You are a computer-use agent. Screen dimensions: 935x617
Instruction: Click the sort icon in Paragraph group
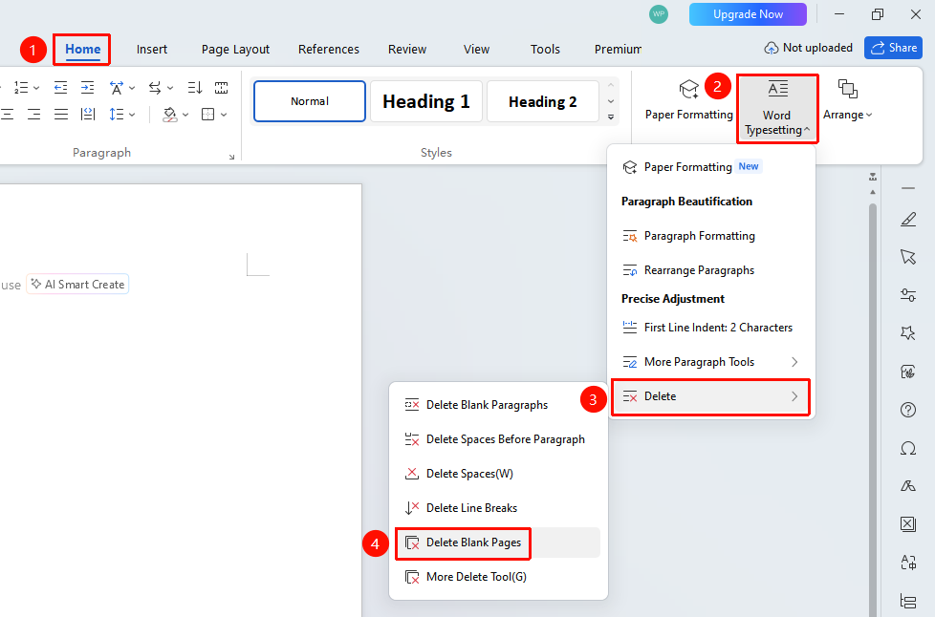[195, 88]
